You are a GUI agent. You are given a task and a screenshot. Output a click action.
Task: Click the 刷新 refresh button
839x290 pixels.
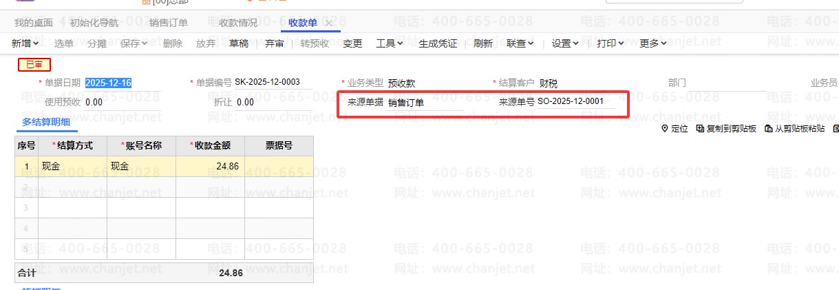(483, 43)
